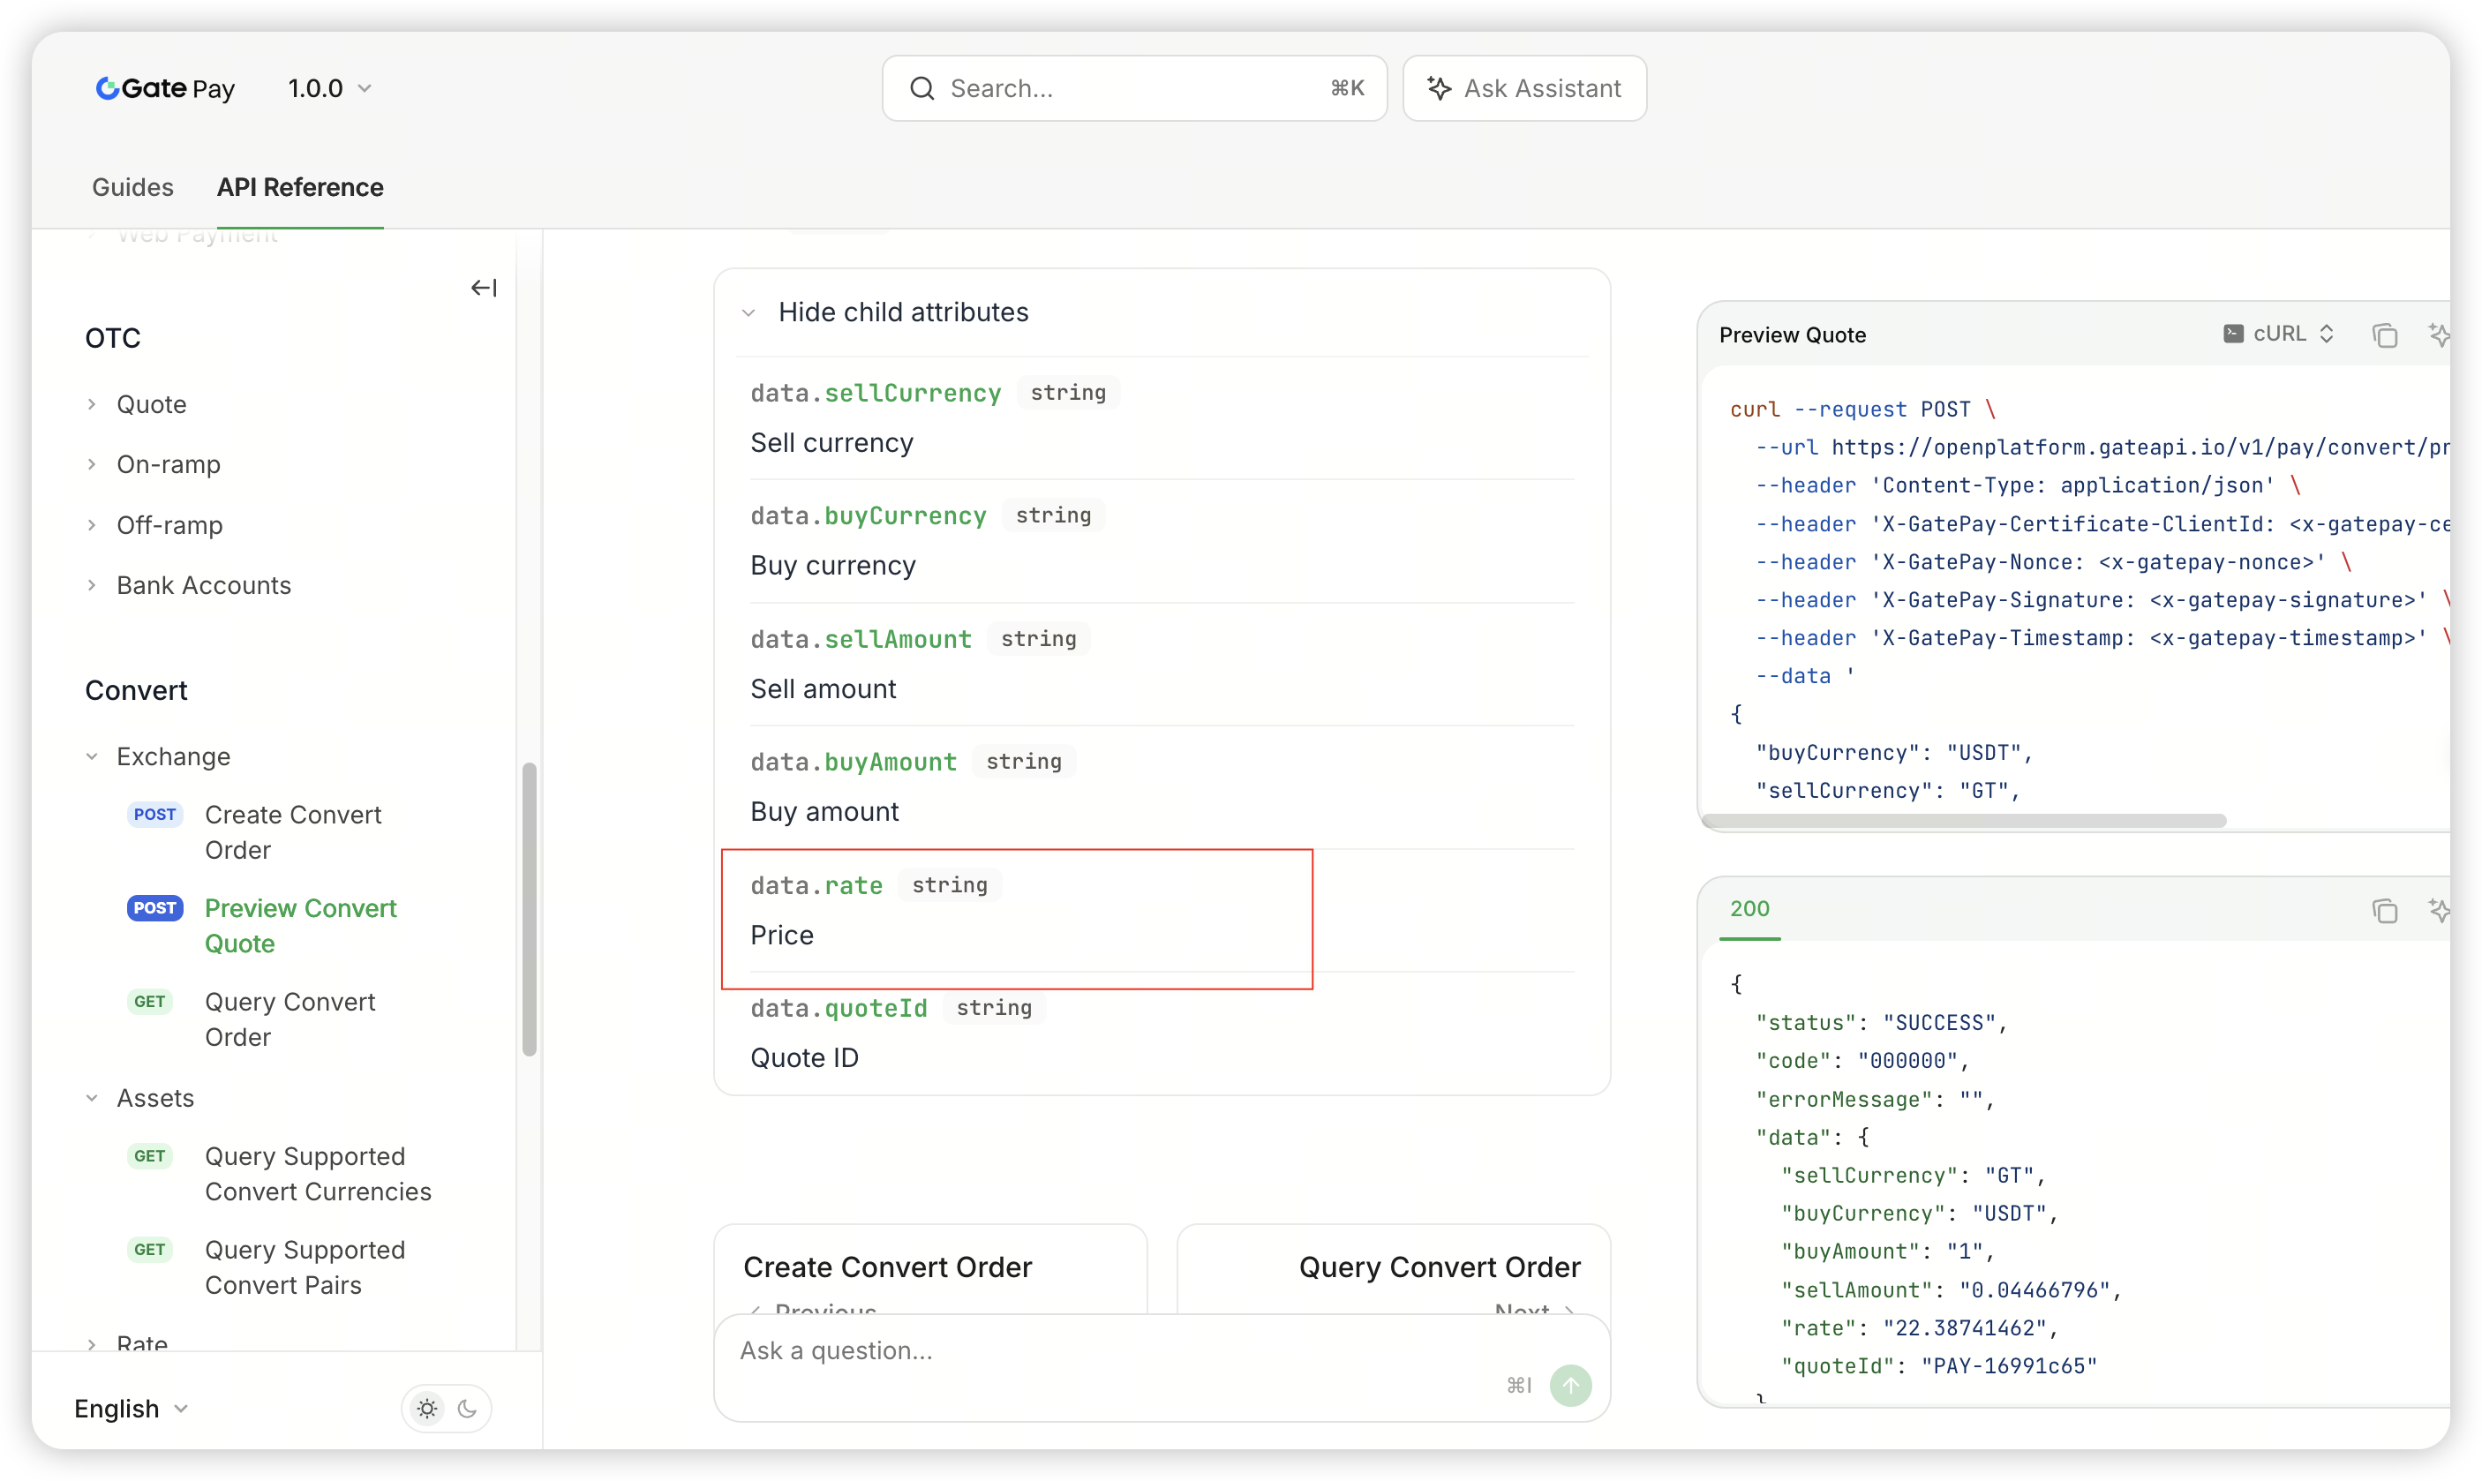Click the code block horizontal scrollbar

1963,820
